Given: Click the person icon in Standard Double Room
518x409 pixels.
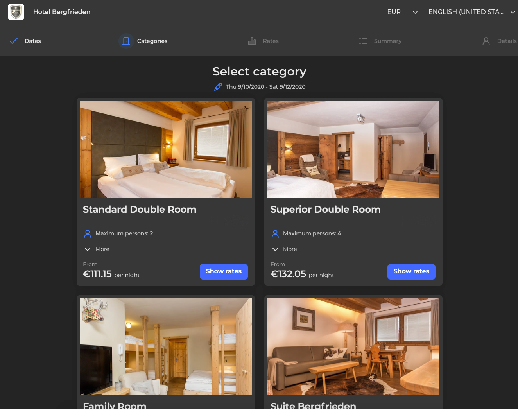Looking at the screenshot, I should tap(88, 234).
